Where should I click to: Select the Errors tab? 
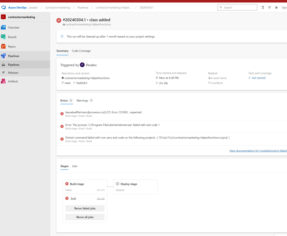point(66,101)
